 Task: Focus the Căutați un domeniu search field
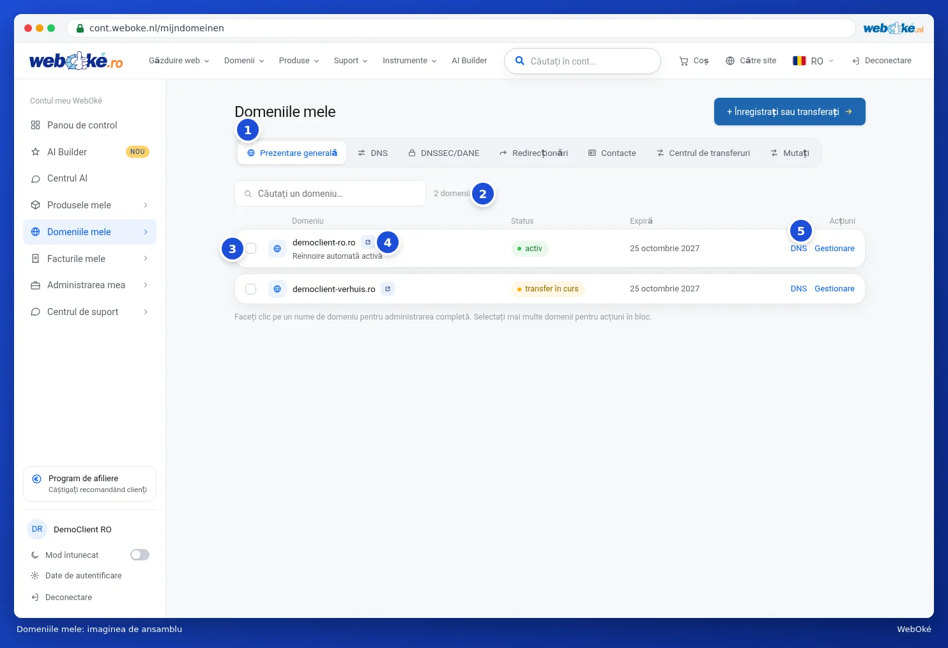330,194
